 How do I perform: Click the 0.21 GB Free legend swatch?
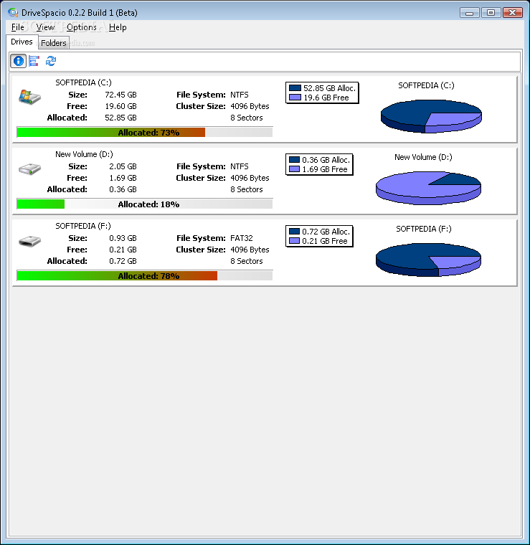click(x=294, y=240)
